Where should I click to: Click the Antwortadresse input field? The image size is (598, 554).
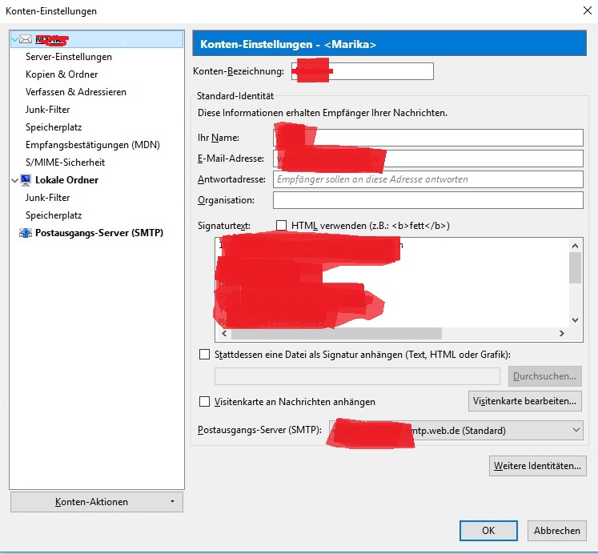(x=427, y=179)
